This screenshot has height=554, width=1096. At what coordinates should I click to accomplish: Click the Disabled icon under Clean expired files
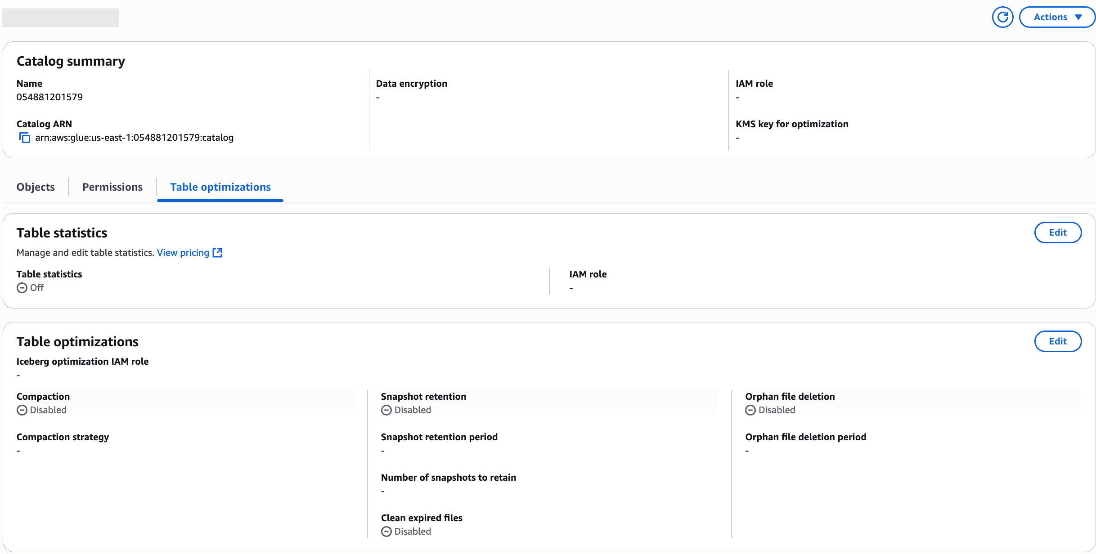click(386, 531)
